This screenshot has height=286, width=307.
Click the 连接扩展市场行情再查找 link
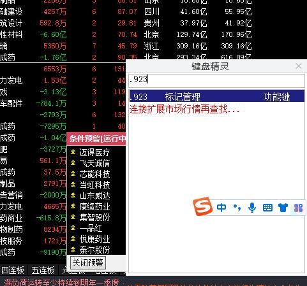pos(184,110)
